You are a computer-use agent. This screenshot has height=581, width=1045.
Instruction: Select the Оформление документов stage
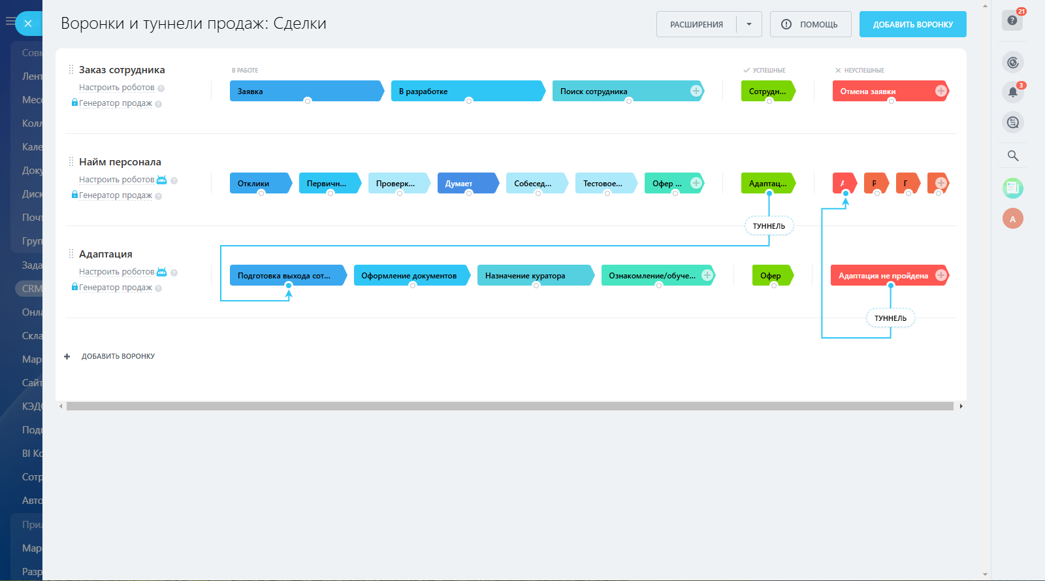pos(411,275)
